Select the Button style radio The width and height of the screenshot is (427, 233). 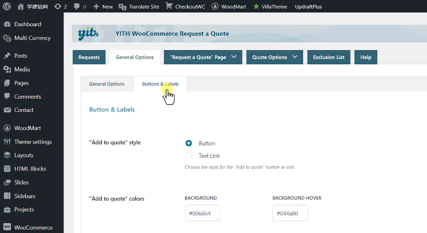point(188,143)
